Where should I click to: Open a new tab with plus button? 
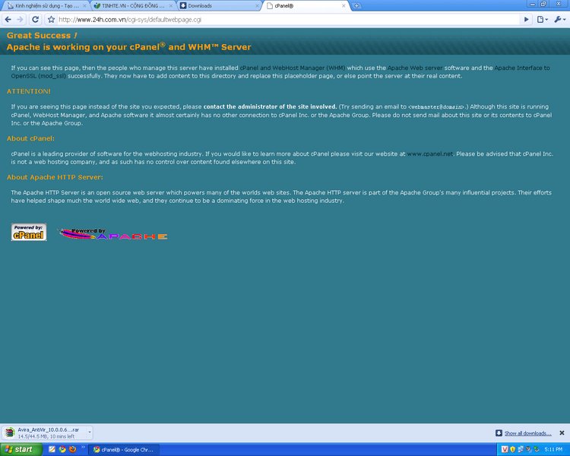click(x=357, y=5)
